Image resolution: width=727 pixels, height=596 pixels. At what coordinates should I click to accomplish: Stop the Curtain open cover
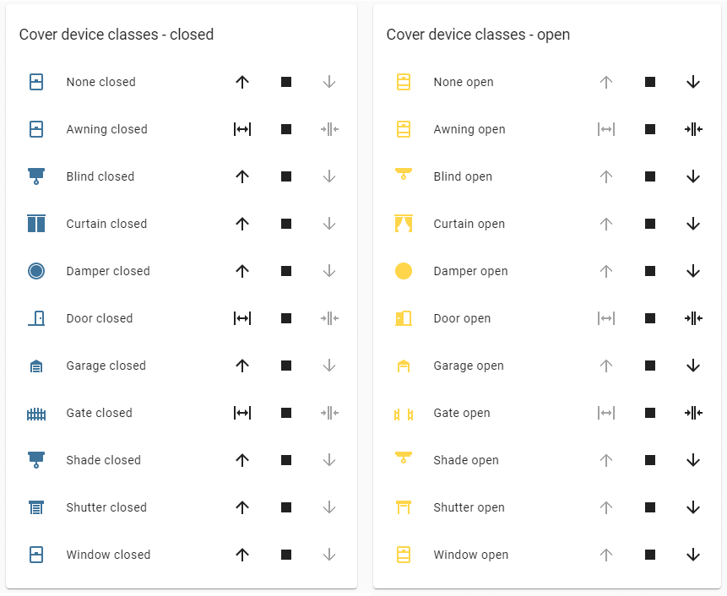[650, 224]
